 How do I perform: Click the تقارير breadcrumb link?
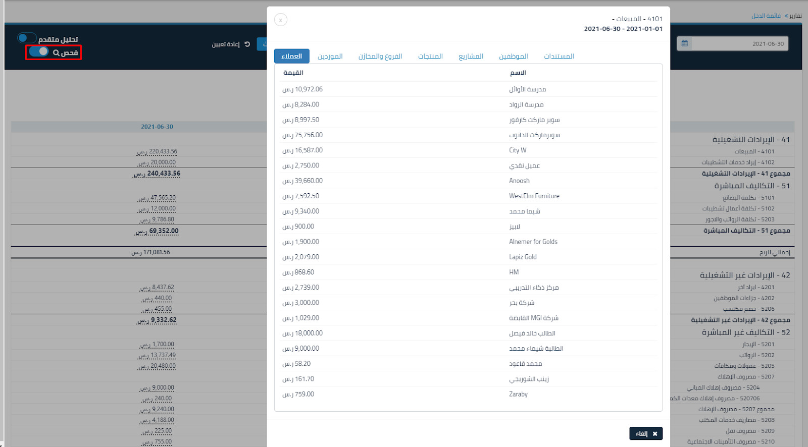[795, 16]
